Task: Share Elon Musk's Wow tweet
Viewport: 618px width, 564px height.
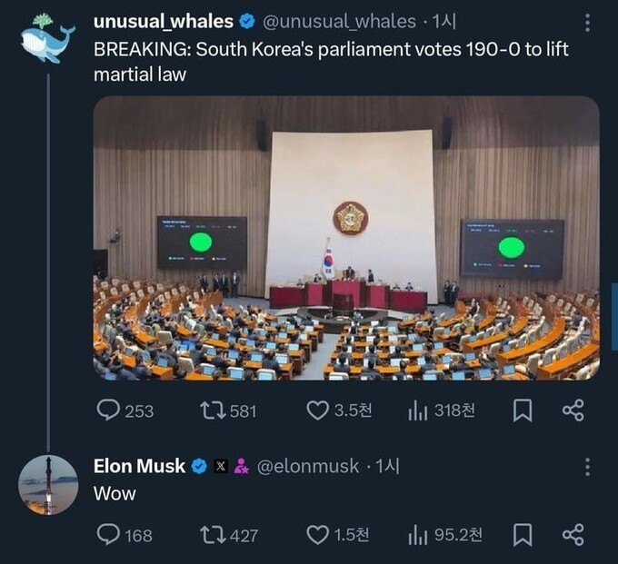Action: point(573,535)
